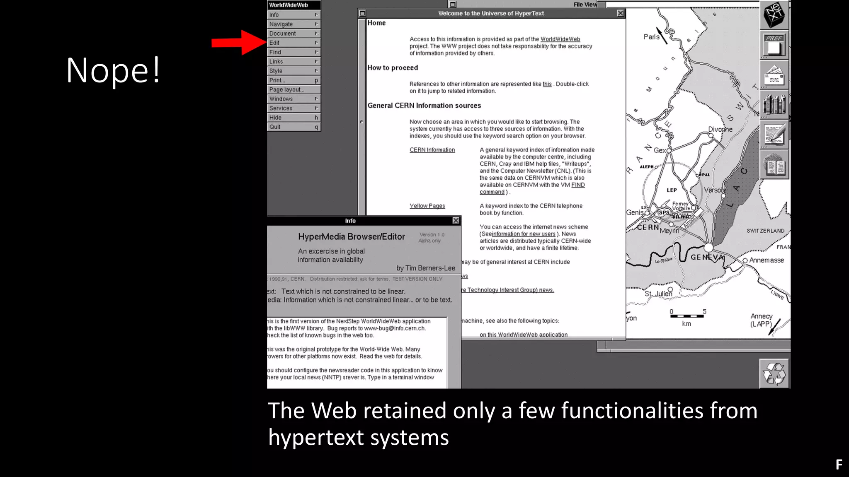The width and height of the screenshot is (849, 477).
Task: Open the NeXT logo dock icon
Action: click(774, 14)
